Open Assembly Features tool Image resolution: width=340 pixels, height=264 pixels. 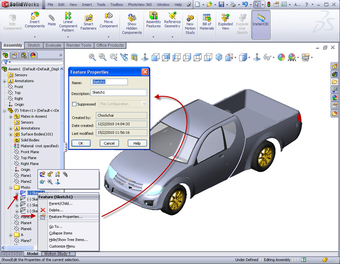coord(153,20)
